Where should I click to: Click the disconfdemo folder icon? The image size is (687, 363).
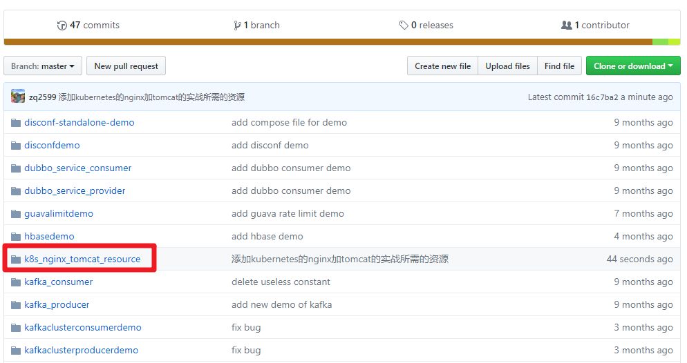tap(16, 146)
